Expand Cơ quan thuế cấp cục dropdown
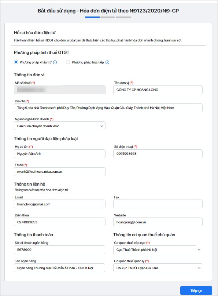The height and width of the screenshot is (296, 218). (x=158, y=249)
